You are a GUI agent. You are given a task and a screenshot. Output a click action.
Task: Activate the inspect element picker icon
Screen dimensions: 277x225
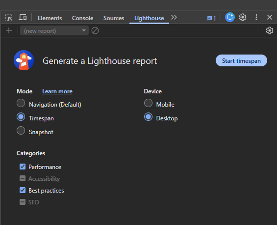click(x=9, y=17)
